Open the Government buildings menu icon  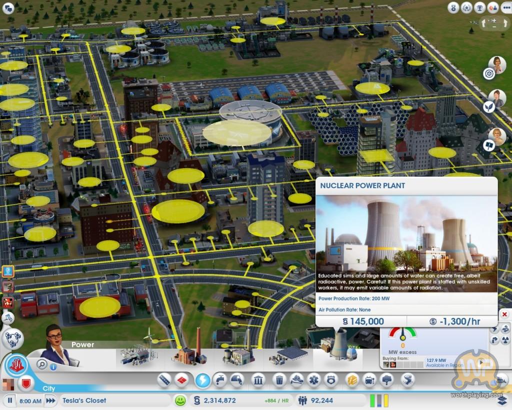pos(257,380)
